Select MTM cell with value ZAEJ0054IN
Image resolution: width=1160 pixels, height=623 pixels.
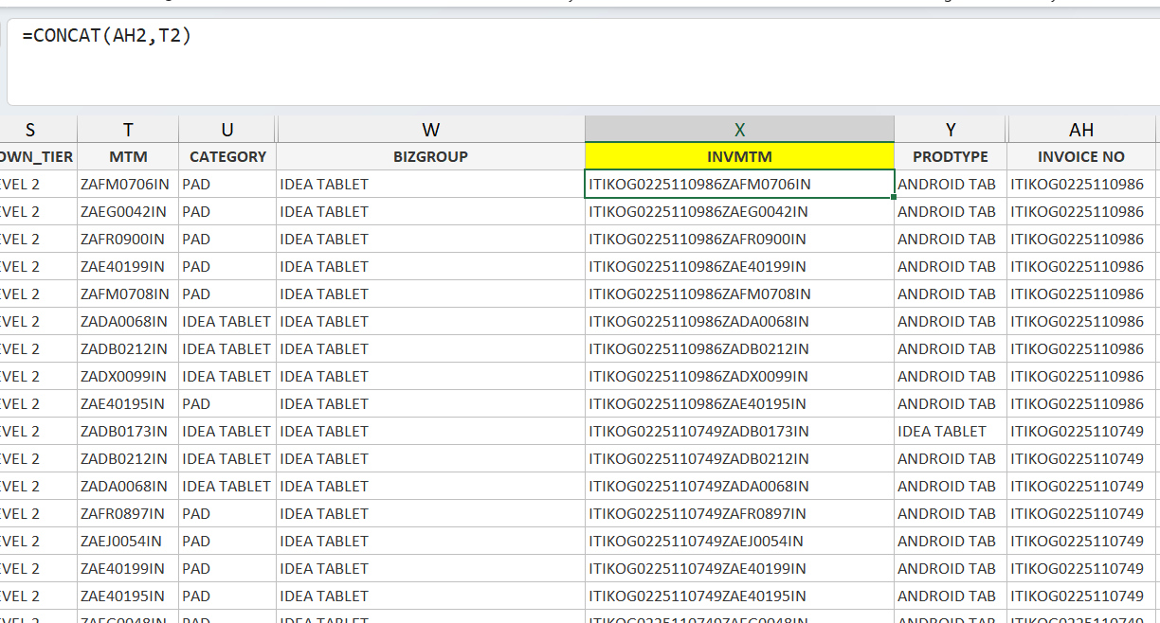click(122, 542)
